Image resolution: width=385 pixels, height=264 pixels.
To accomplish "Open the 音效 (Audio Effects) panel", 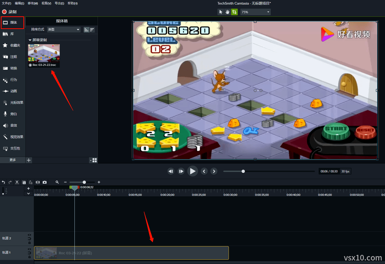I will 12,126.
